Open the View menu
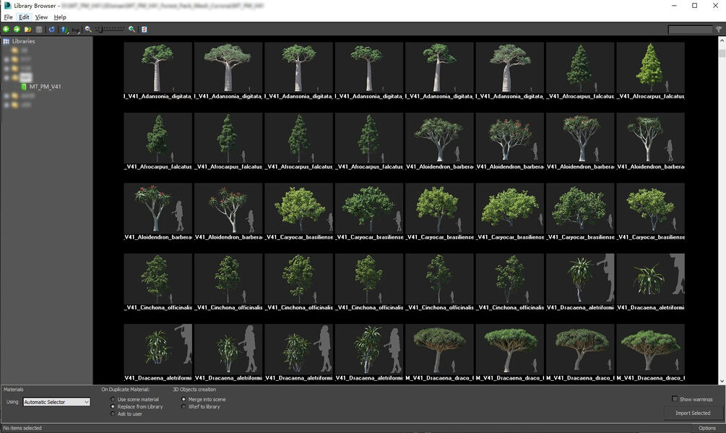 pos(41,17)
